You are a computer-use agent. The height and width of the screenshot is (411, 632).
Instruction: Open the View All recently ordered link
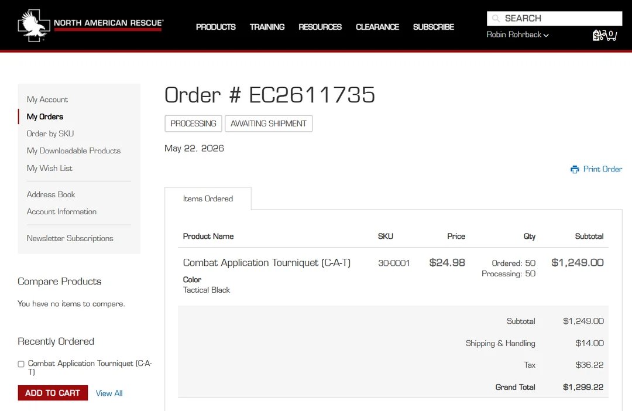109,393
